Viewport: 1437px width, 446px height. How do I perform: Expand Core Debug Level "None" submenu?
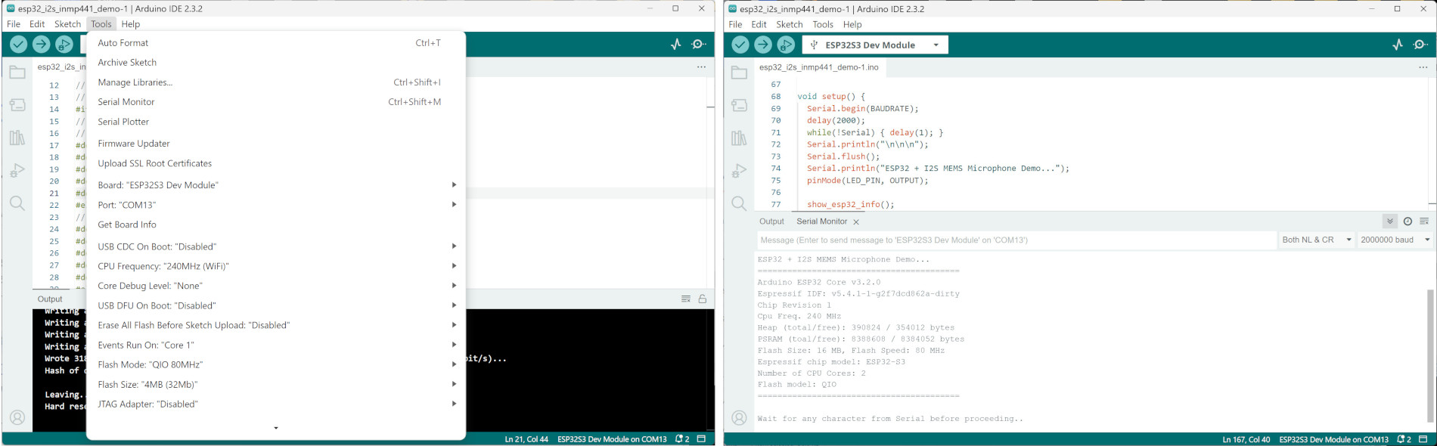[x=276, y=286]
